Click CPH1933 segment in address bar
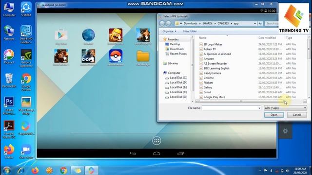The width and height of the screenshot is (312, 175). 223,23
